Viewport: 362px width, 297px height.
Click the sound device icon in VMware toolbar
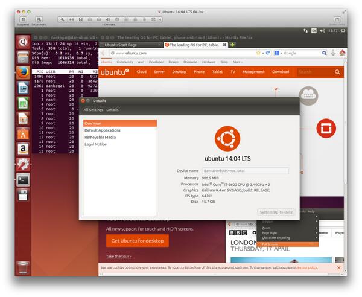(108, 19)
